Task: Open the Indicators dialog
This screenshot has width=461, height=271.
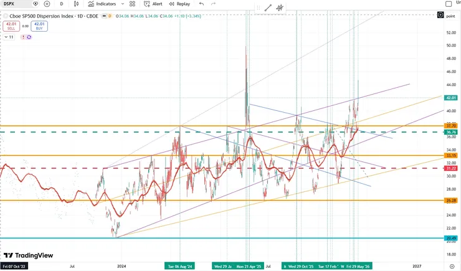Action: point(102,4)
